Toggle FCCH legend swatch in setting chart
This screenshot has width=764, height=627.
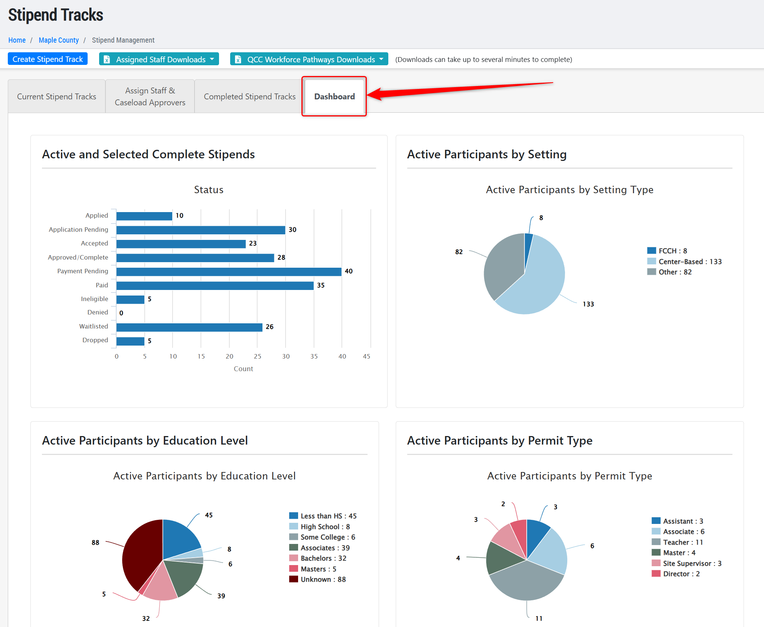point(652,251)
